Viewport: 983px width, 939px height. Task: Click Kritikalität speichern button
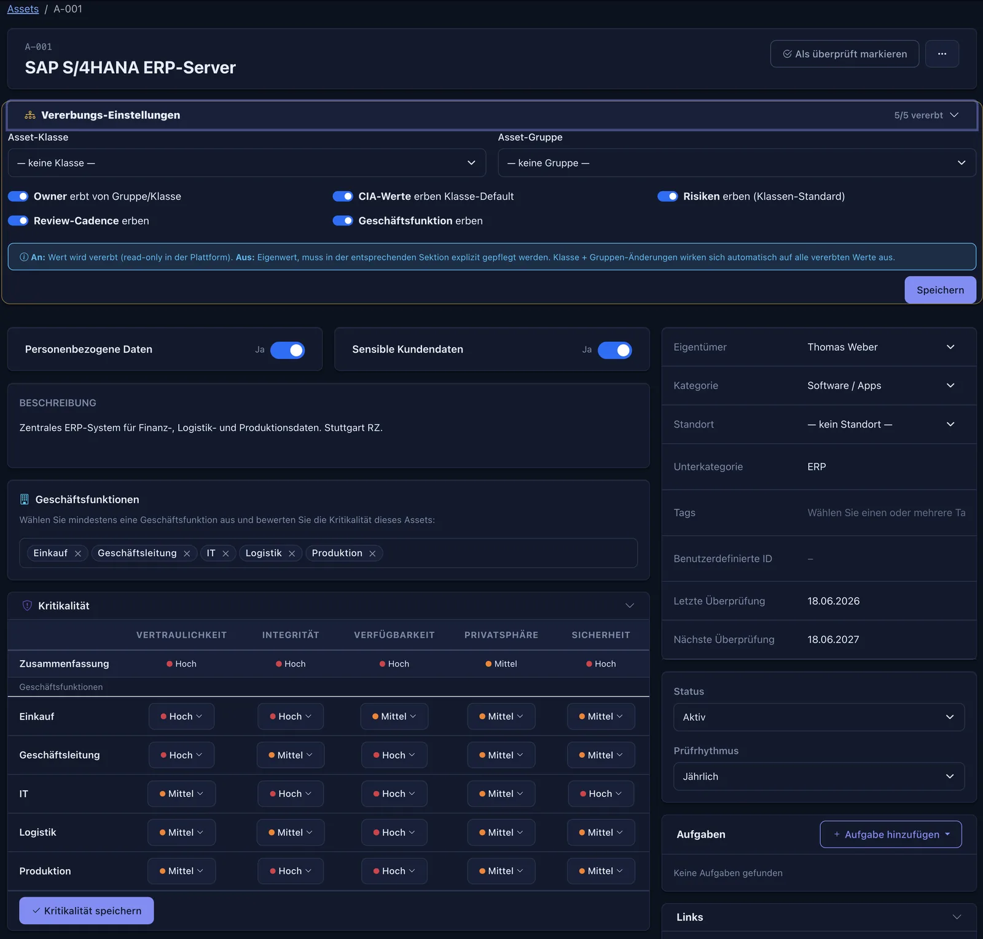[87, 911]
